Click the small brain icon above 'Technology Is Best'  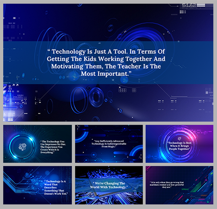coord(179,138)
